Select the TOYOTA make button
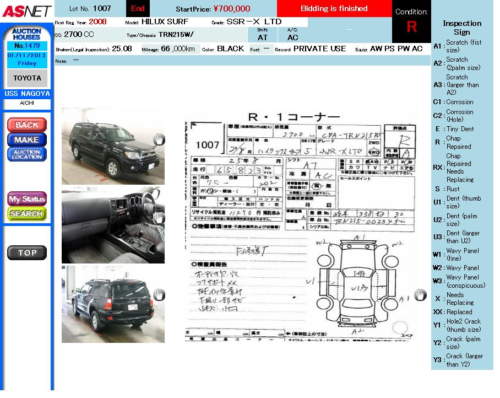 [27, 78]
